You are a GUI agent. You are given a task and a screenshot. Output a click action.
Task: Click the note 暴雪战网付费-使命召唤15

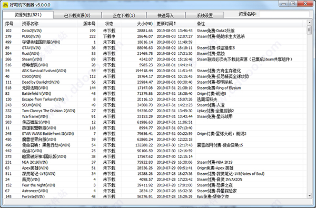(220, 145)
